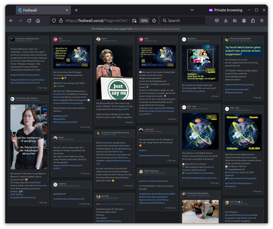This screenshot has width=273, height=229.
Task: Select the Fediwall tab
Action: coord(43,10)
